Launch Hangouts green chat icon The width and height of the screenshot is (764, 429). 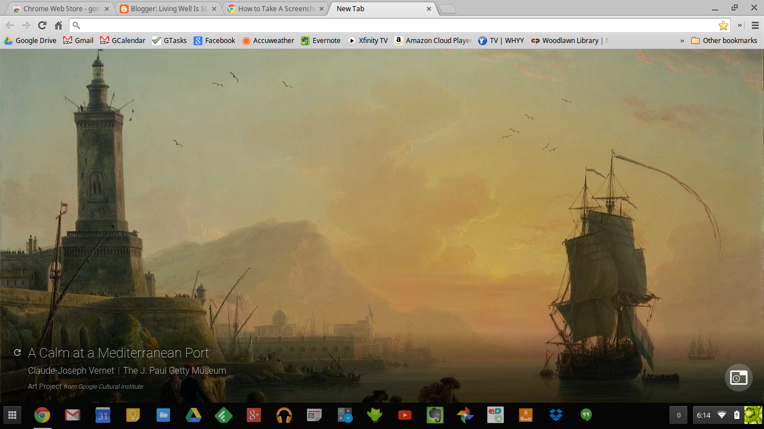coord(586,415)
